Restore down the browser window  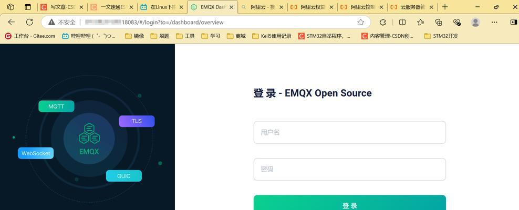496,7
